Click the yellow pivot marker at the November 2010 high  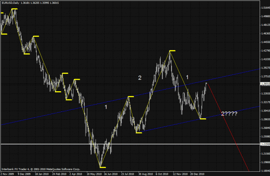pyautogui.click(x=172, y=51)
